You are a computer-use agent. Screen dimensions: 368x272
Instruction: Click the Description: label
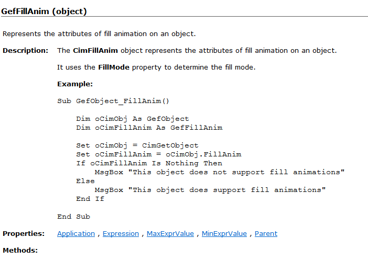(x=25, y=51)
